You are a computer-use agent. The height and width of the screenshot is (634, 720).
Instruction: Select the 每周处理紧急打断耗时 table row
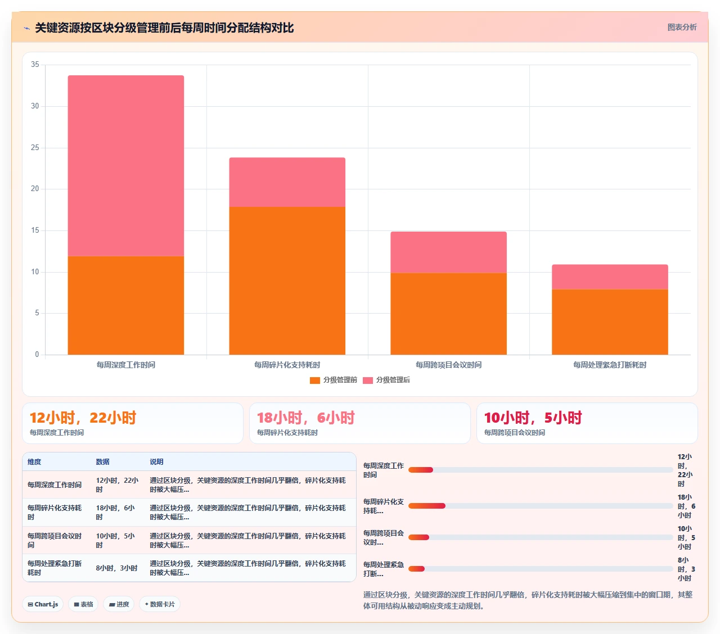point(189,568)
